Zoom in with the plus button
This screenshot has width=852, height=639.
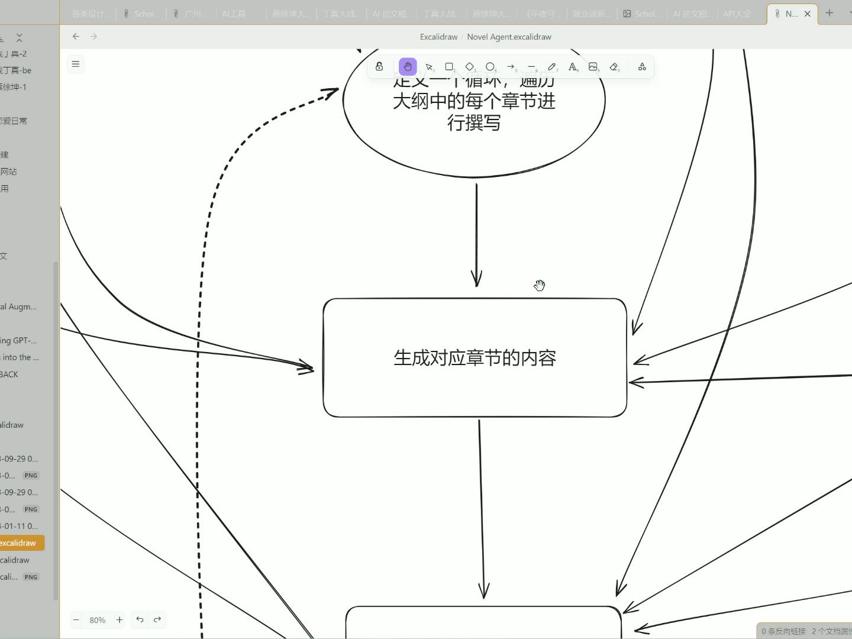click(120, 619)
